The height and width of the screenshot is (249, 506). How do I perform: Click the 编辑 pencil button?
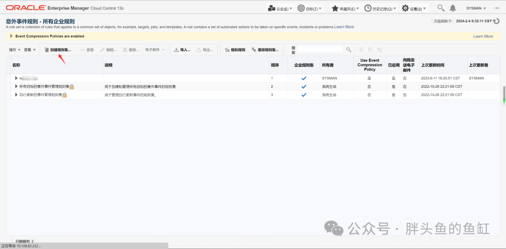[108, 50]
